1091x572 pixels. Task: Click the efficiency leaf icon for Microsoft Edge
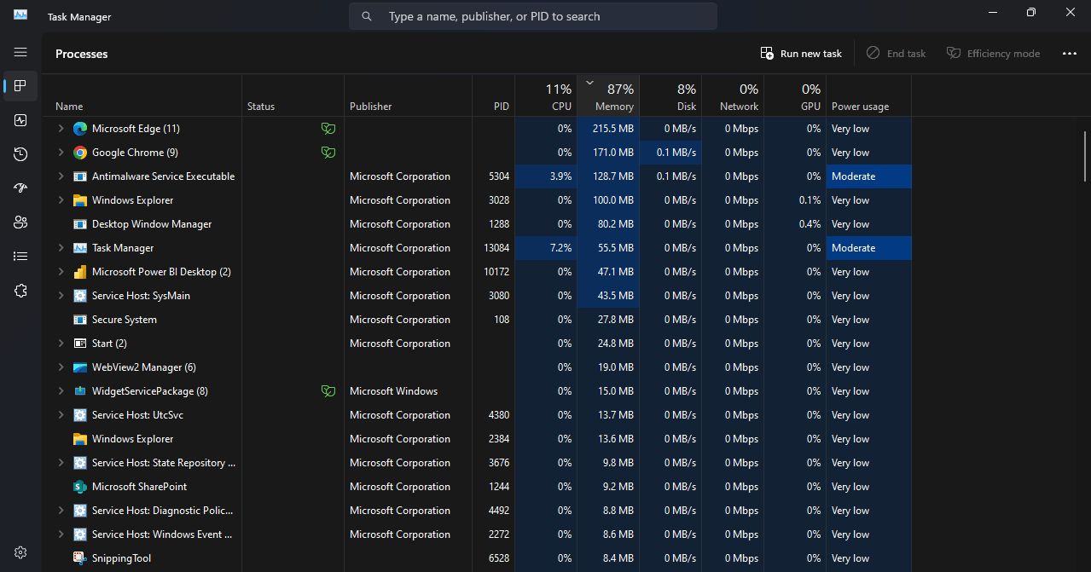(x=328, y=129)
